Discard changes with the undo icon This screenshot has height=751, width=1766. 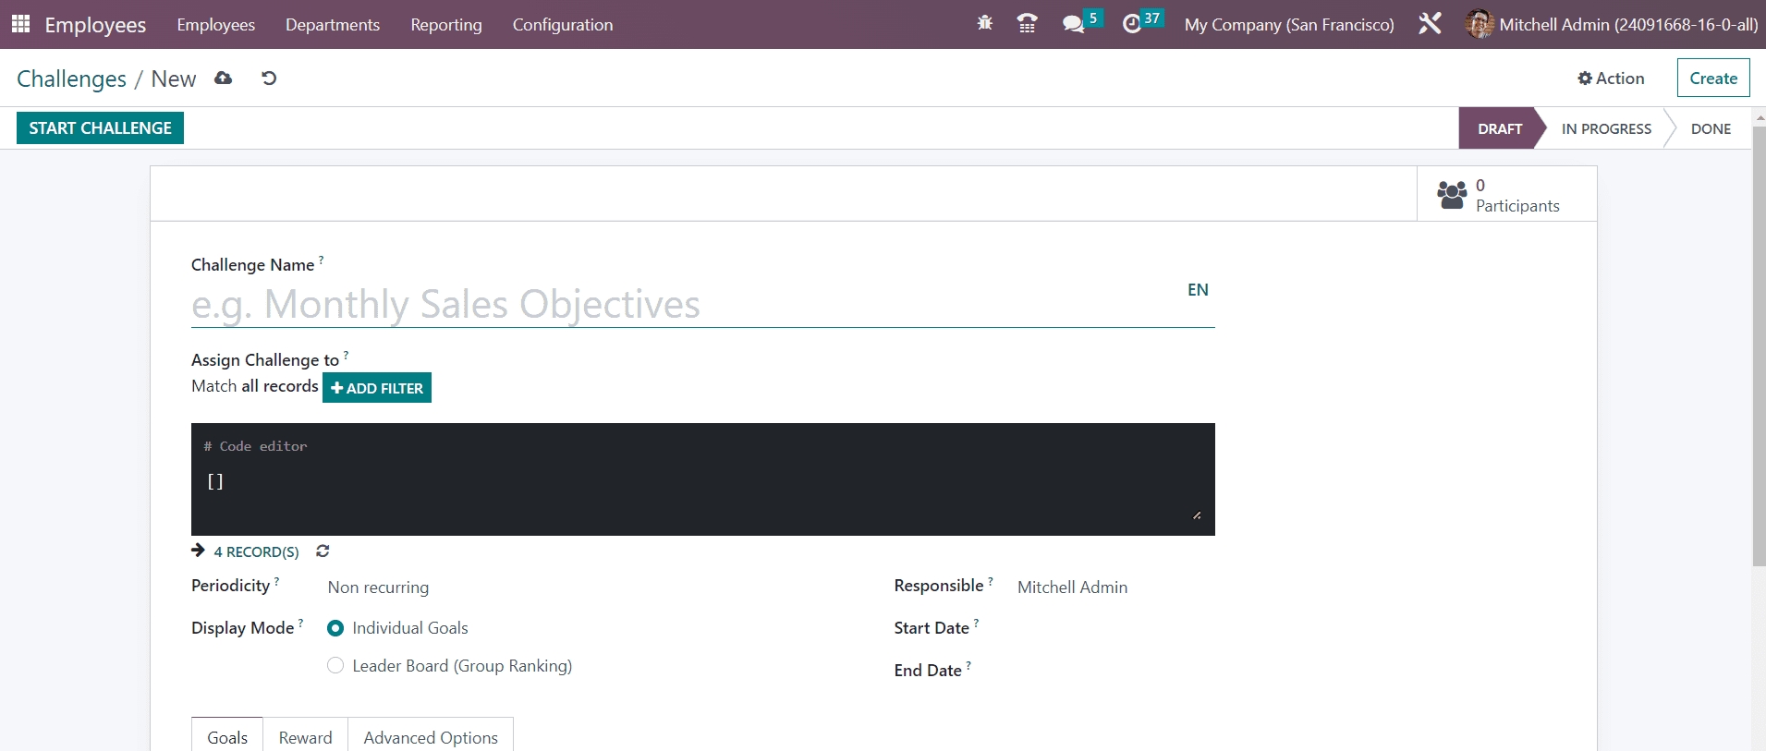click(x=269, y=79)
